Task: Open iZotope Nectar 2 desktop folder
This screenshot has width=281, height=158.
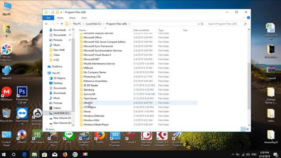Action: (271, 95)
